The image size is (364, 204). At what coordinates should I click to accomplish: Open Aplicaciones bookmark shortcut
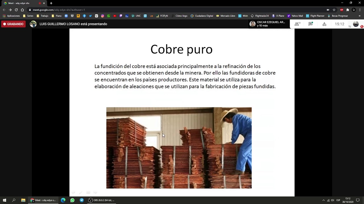(11, 16)
